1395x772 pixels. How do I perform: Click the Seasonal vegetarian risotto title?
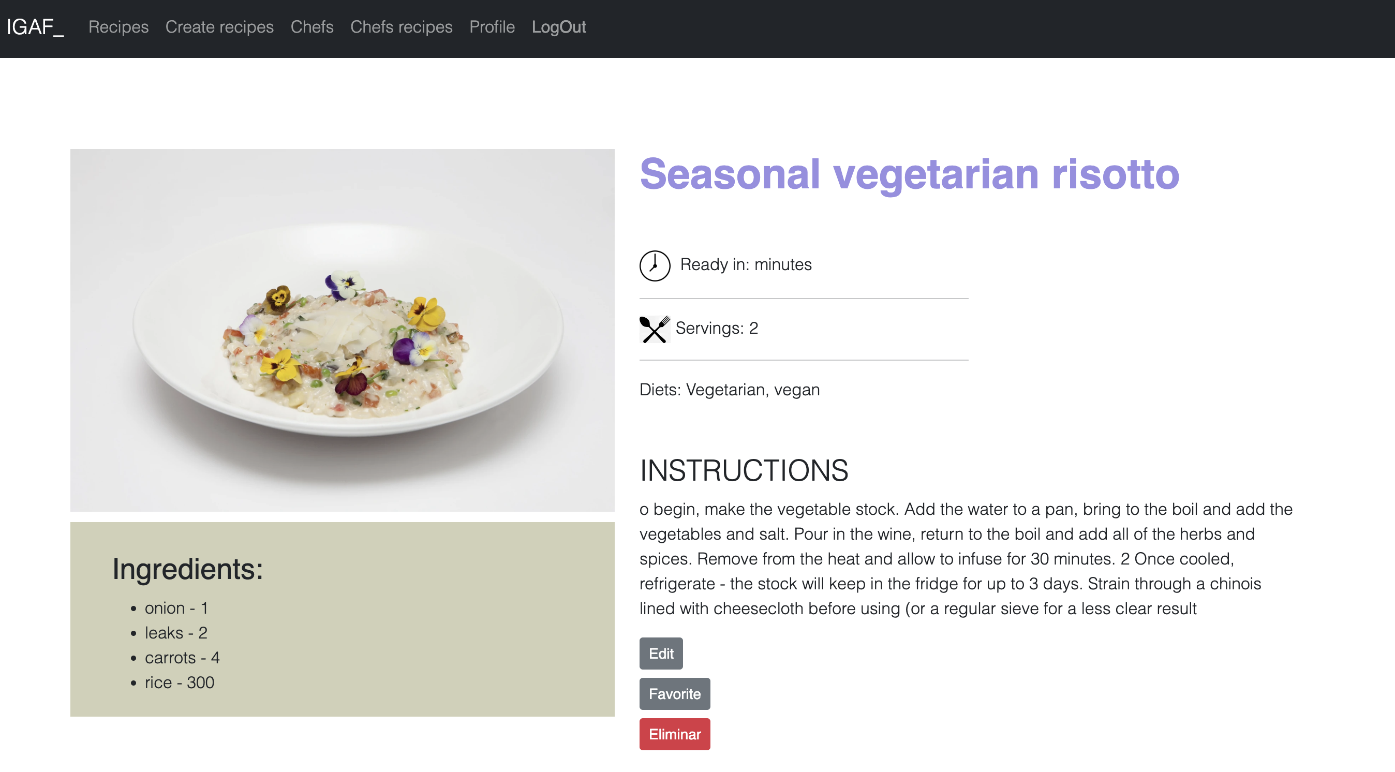[x=909, y=174]
